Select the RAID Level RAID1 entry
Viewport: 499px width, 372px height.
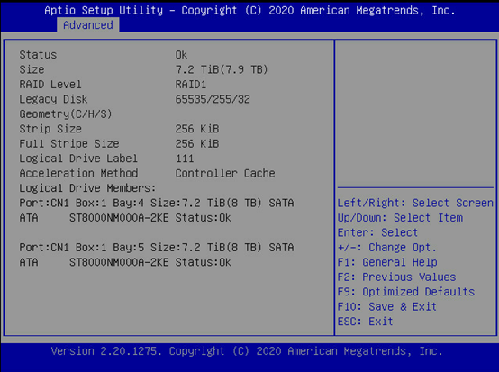[113, 85]
